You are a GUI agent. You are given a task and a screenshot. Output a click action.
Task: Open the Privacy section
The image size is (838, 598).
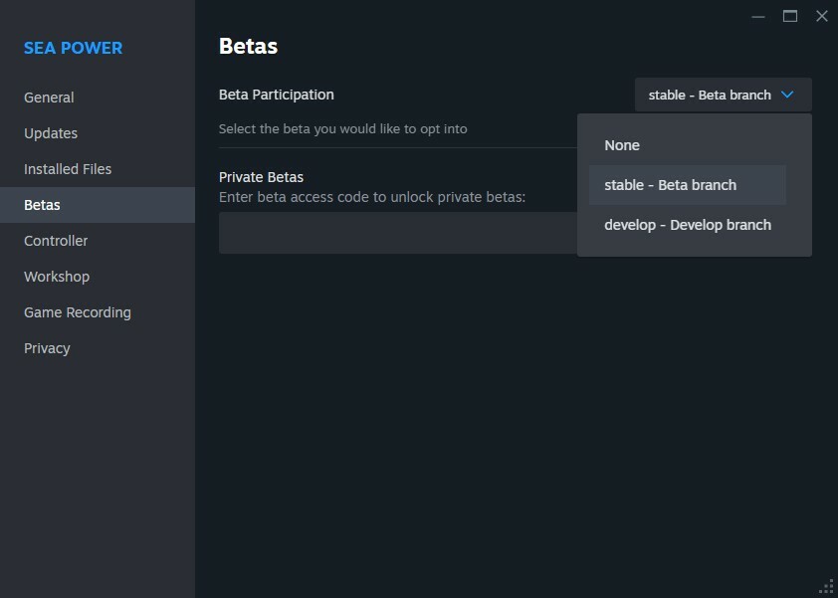47,348
